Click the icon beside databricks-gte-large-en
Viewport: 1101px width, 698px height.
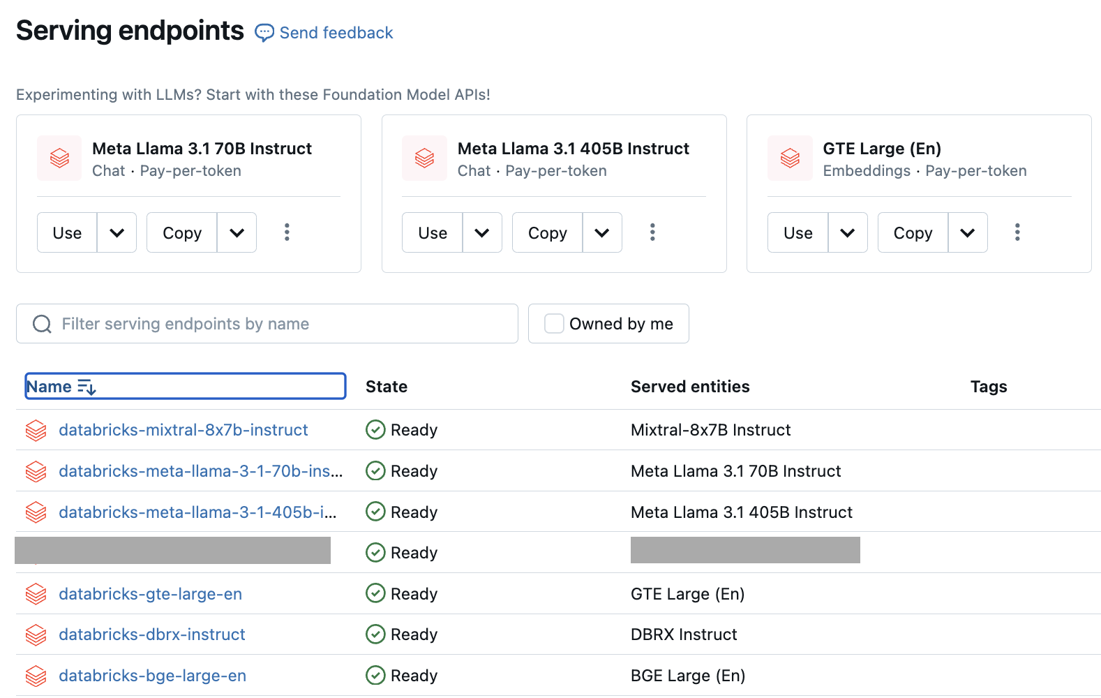[36, 595]
